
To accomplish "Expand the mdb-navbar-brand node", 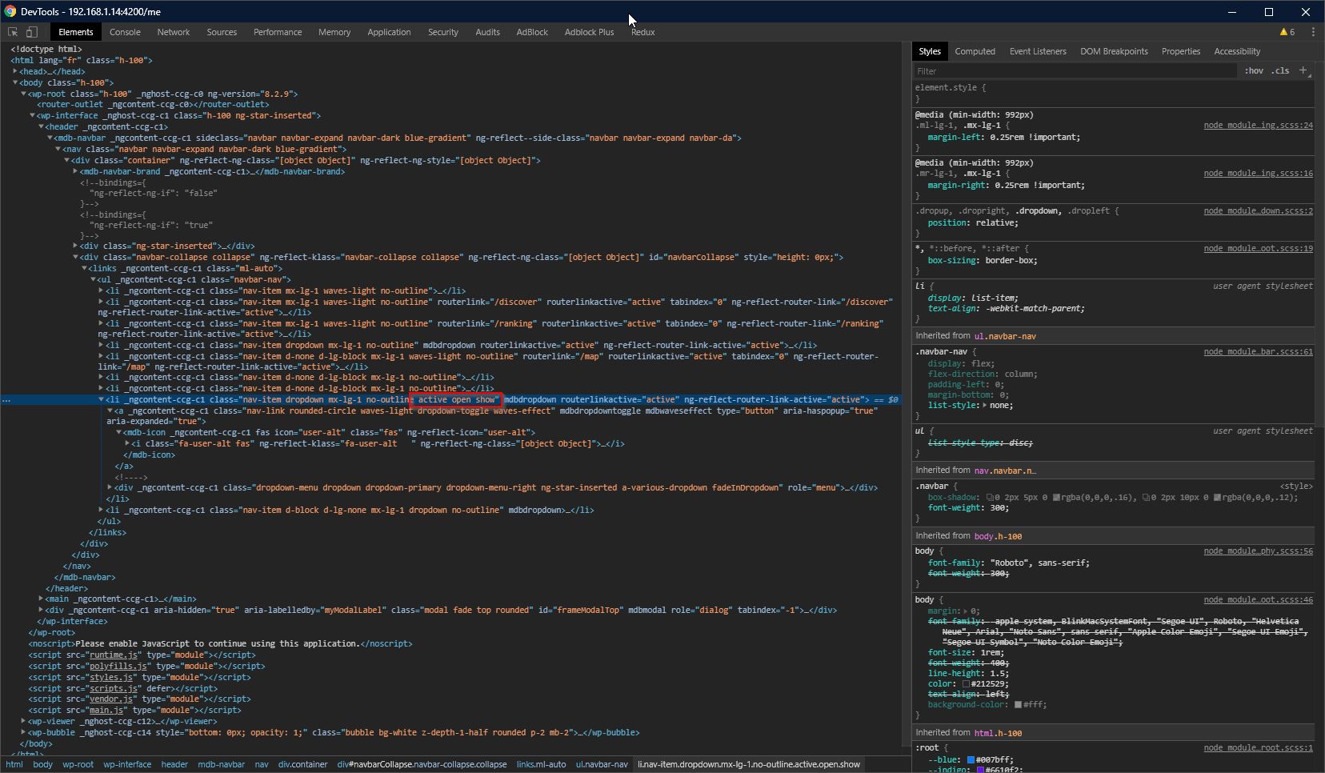I will 76,171.
